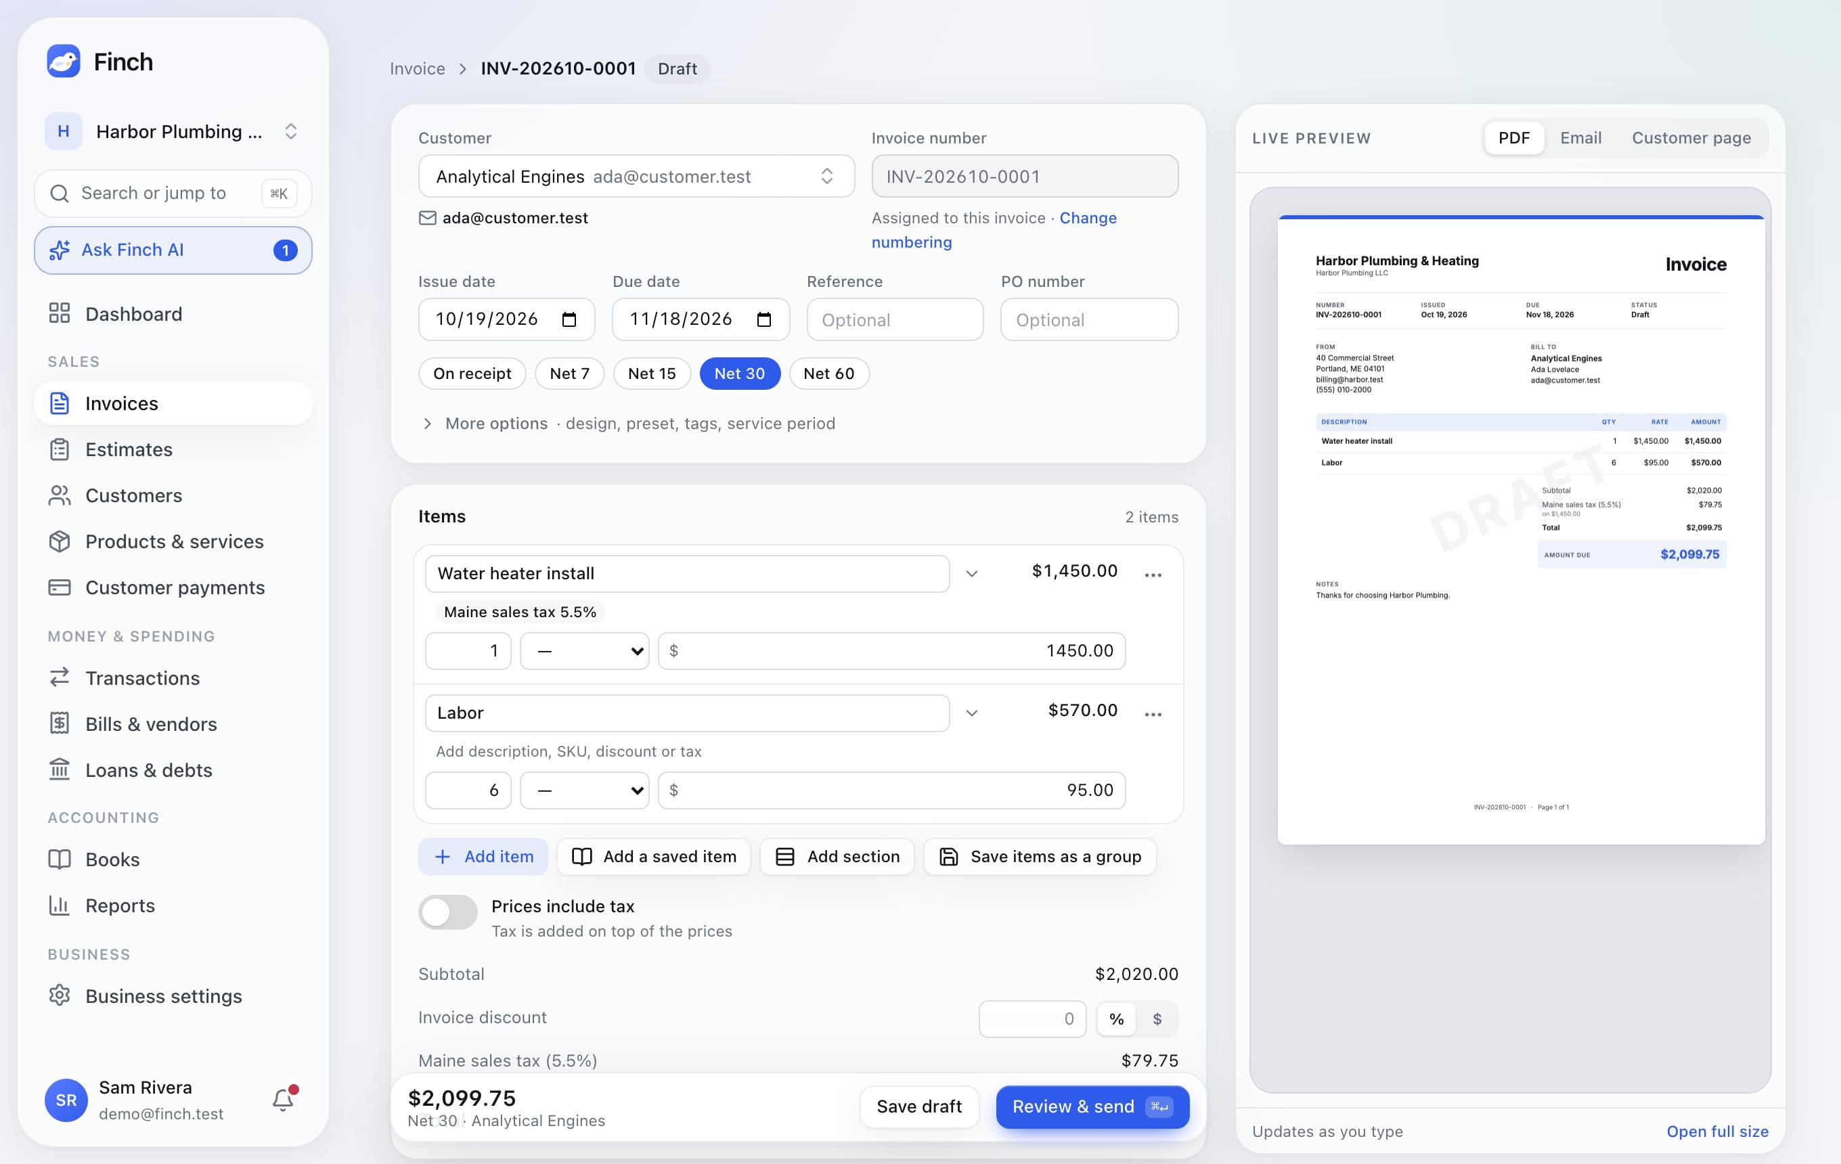Open full size preview link
This screenshot has width=1841, height=1164.
pyautogui.click(x=1717, y=1131)
